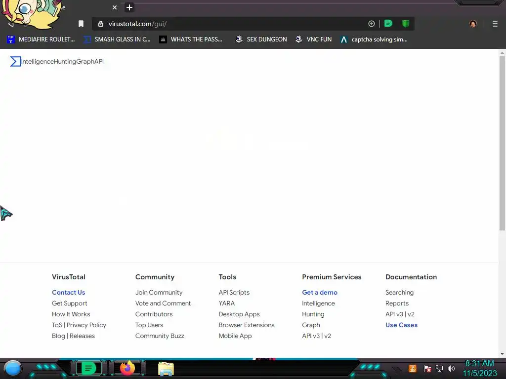Close the current browser tab
Viewport: 506px width, 379px height.
click(x=115, y=7)
